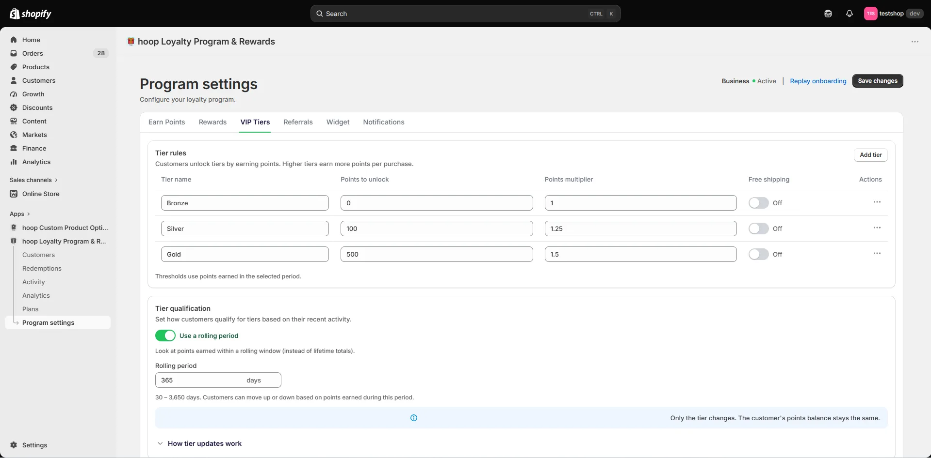This screenshot has width=931, height=458.
Task: Turn off Use a rolling period
Action: [x=165, y=336]
